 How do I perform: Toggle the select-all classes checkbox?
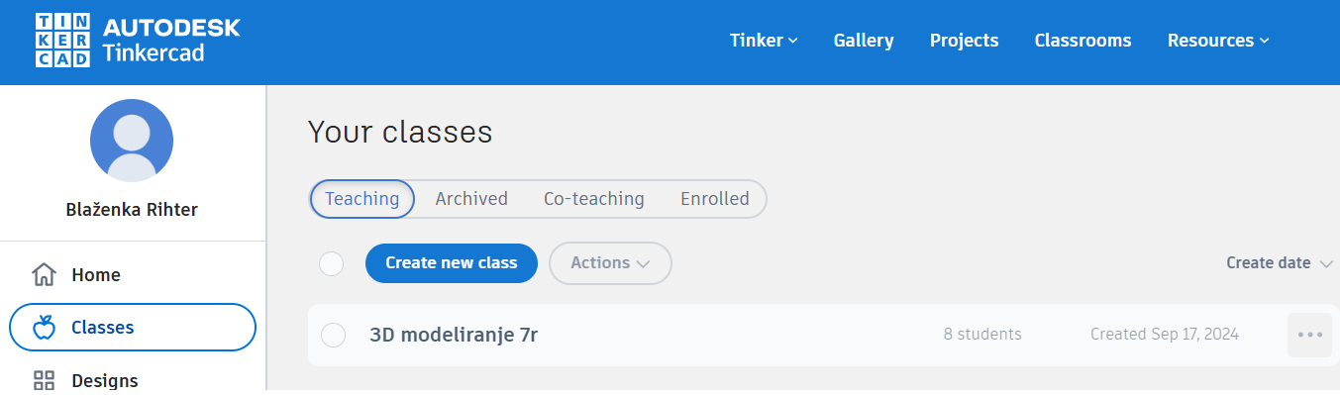point(331,263)
